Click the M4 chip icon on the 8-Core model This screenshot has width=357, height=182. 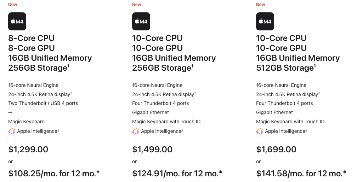(17, 22)
